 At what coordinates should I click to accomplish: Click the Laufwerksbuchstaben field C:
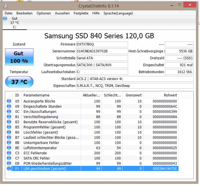(x=102, y=72)
